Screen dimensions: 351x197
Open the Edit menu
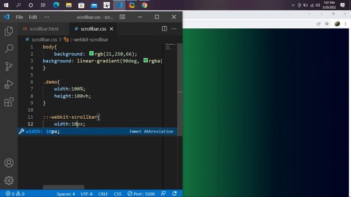point(33,17)
